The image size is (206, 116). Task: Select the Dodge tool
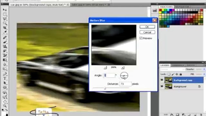[5, 69]
